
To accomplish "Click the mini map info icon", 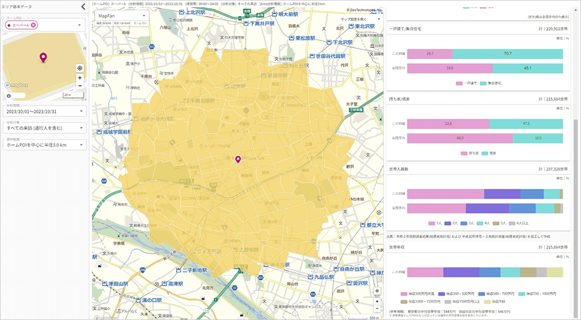I will (9, 96).
